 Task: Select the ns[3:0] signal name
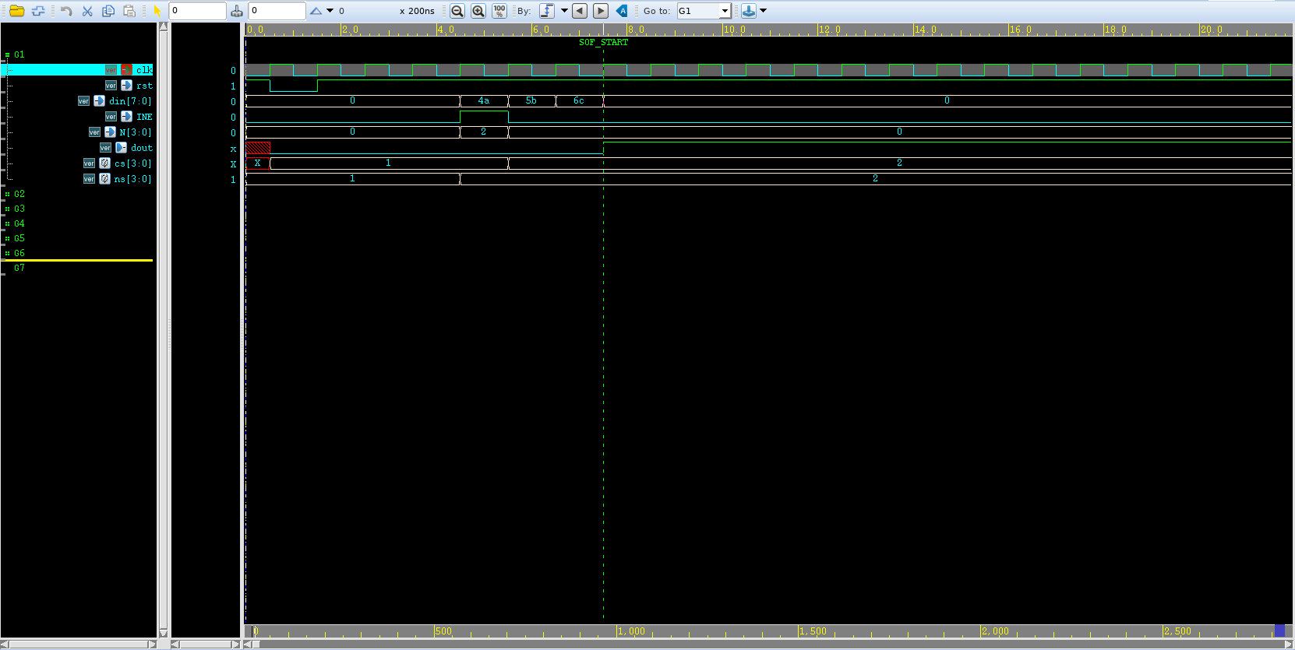(133, 179)
